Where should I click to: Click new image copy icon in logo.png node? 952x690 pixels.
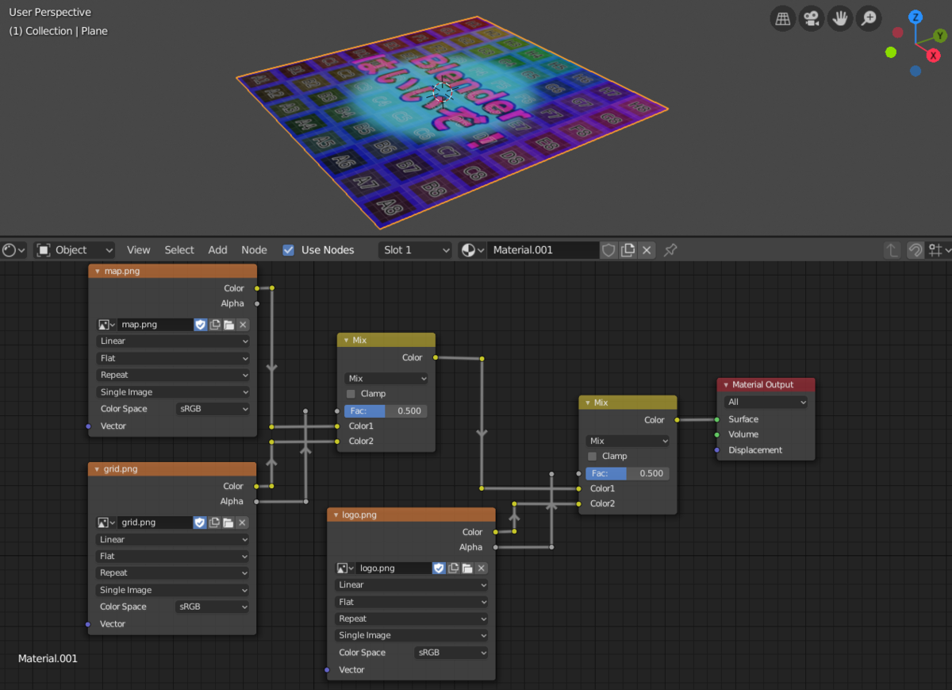(453, 569)
